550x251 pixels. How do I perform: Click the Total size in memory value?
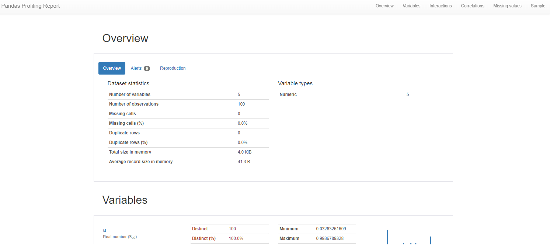click(x=244, y=152)
